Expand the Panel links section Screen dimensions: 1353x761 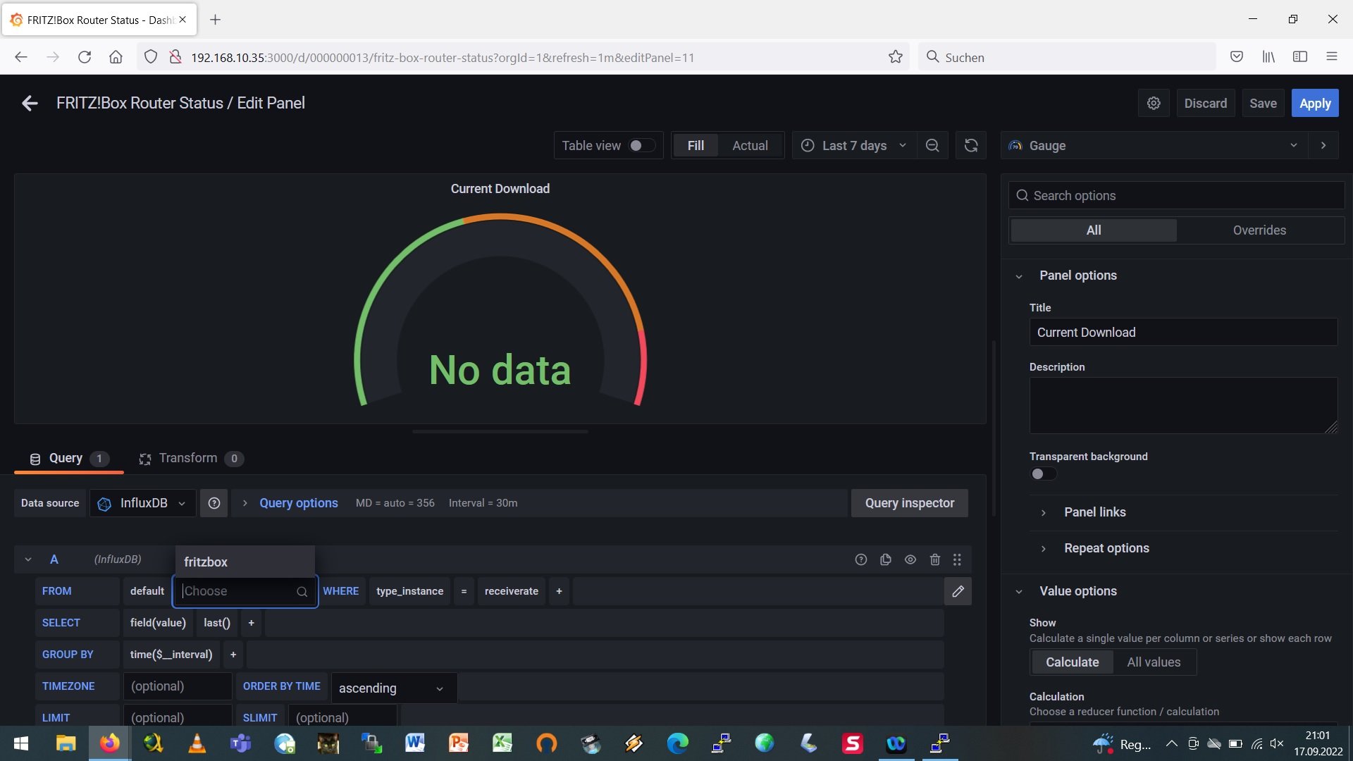(1094, 512)
